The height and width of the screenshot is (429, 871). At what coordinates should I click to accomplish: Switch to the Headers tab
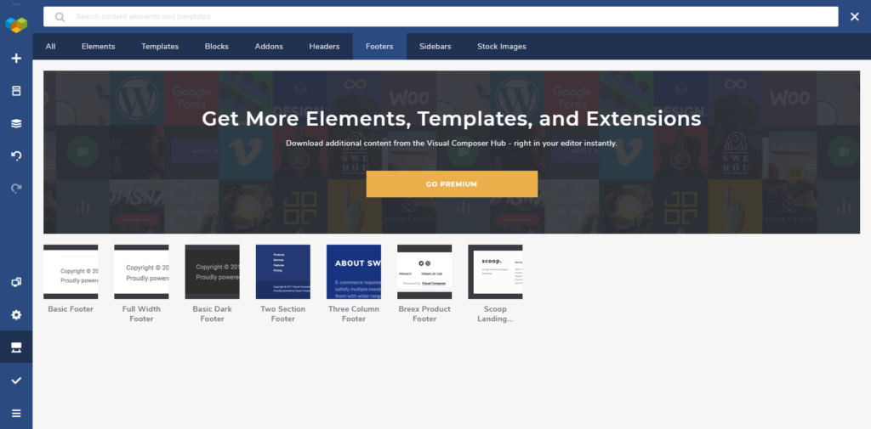point(324,47)
